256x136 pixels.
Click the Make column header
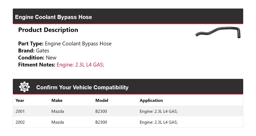click(57, 101)
